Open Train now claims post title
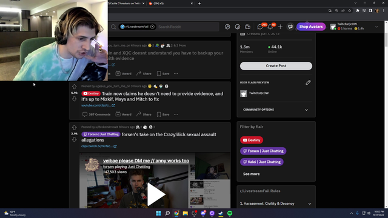This screenshot has width=388, height=218. point(152,96)
